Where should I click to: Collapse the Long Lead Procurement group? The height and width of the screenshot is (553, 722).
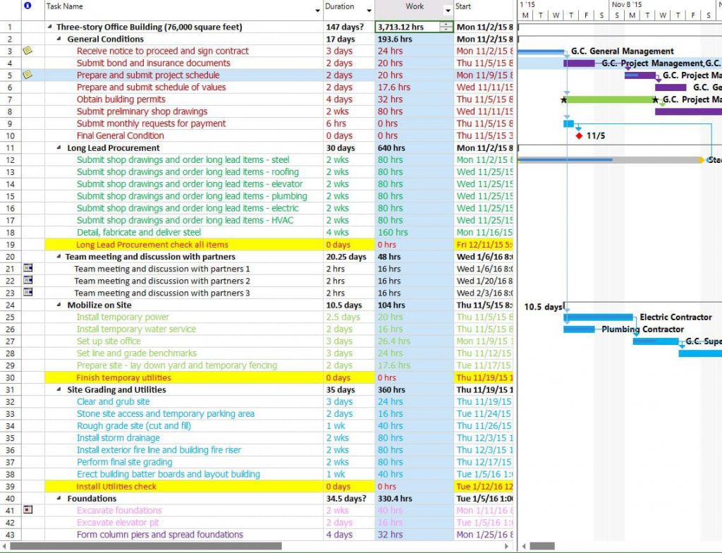(x=59, y=148)
